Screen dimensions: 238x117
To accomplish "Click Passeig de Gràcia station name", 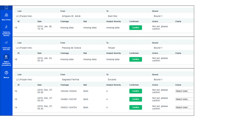I will 71,48.
